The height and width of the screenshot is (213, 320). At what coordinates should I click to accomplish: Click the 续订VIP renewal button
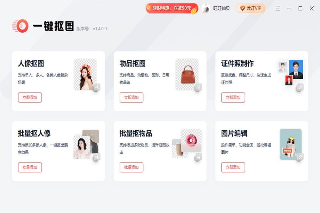[251, 8]
